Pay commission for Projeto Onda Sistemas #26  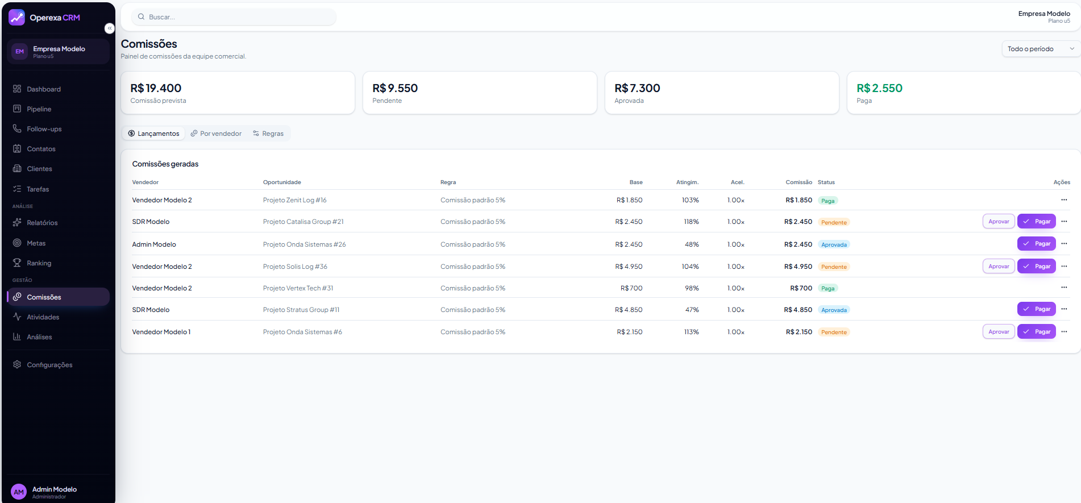[x=1036, y=244]
